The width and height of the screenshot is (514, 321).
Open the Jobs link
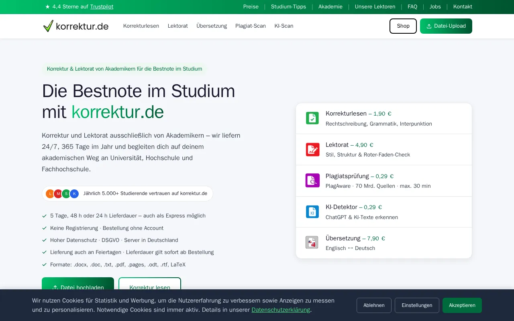tap(435, 6)
